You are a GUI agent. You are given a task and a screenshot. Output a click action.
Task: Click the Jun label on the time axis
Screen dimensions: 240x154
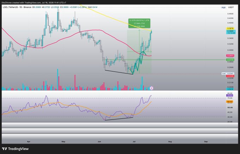pos(99,142)
